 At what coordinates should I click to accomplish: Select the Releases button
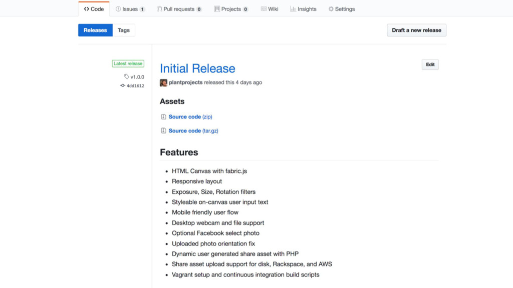point(95,30)
